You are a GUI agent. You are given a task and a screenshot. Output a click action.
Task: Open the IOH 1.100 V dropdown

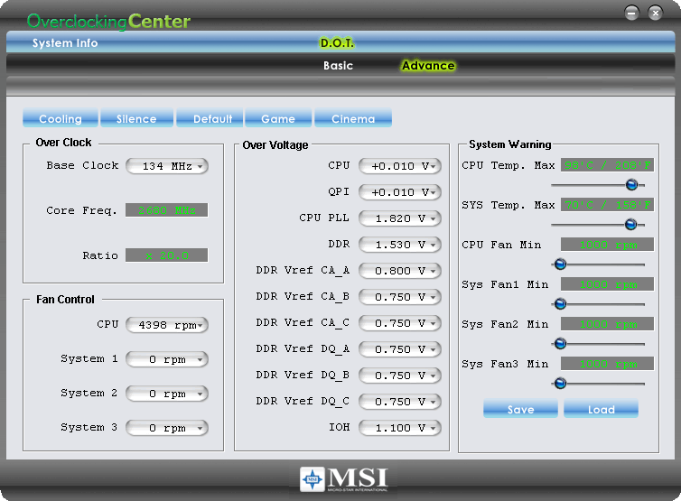pyautogui.click(x=400, y=428)
